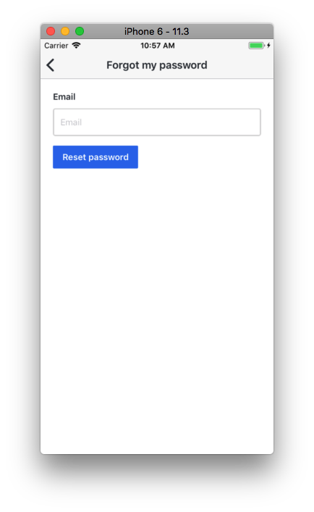Close the simulator with red button

[51, 31]
